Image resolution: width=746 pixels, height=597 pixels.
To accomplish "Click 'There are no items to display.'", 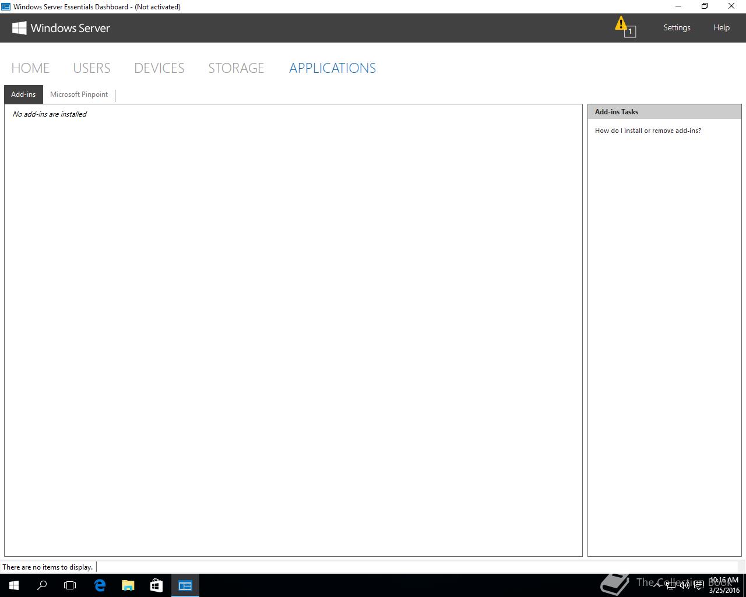I will [x=48, y=567].
